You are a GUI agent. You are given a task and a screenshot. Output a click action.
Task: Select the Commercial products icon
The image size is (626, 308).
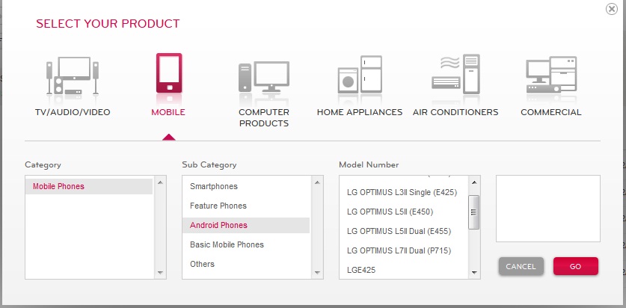point(551,75)
